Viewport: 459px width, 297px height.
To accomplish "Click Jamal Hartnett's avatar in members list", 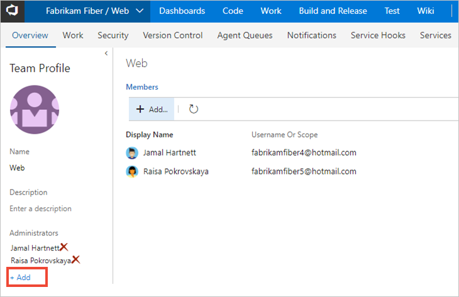I will (x=132, y=153).
